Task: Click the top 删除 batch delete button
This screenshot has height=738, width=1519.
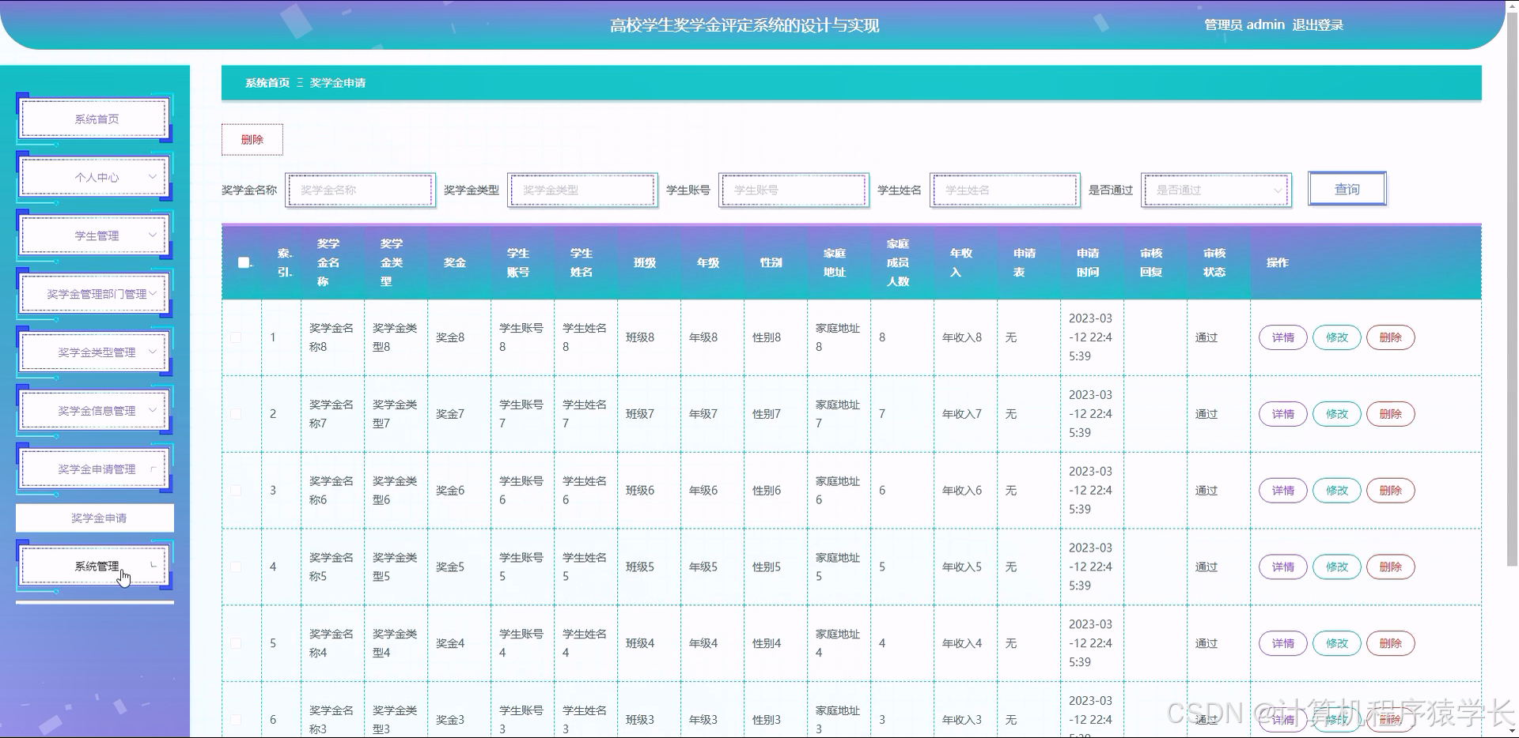Action: 252,140
